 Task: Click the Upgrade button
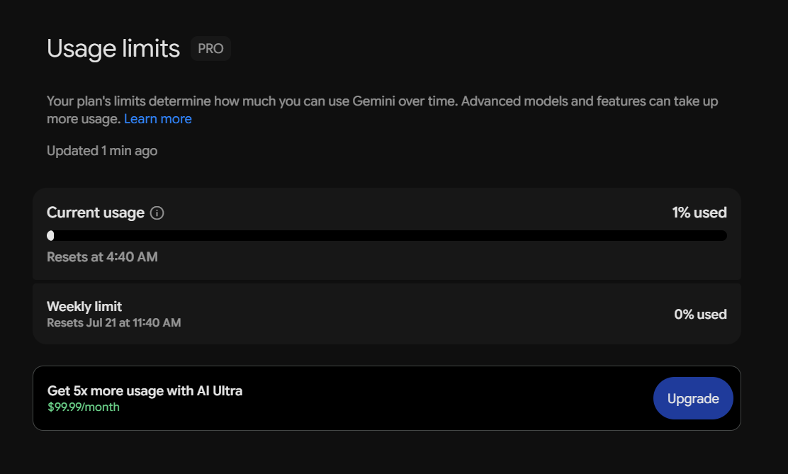pos(693,398)
